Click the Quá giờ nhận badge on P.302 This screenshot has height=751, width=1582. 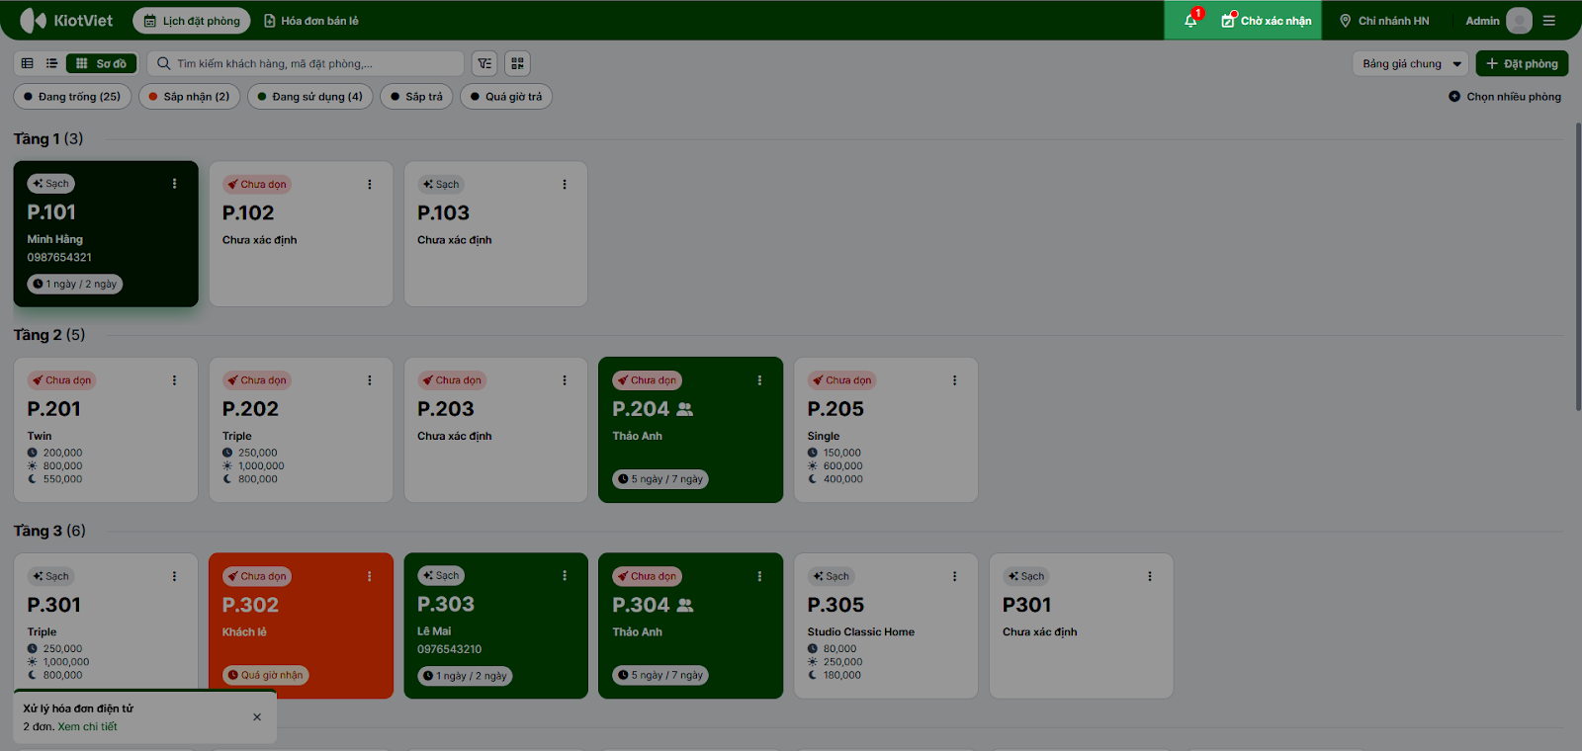[x=266, y=675]
